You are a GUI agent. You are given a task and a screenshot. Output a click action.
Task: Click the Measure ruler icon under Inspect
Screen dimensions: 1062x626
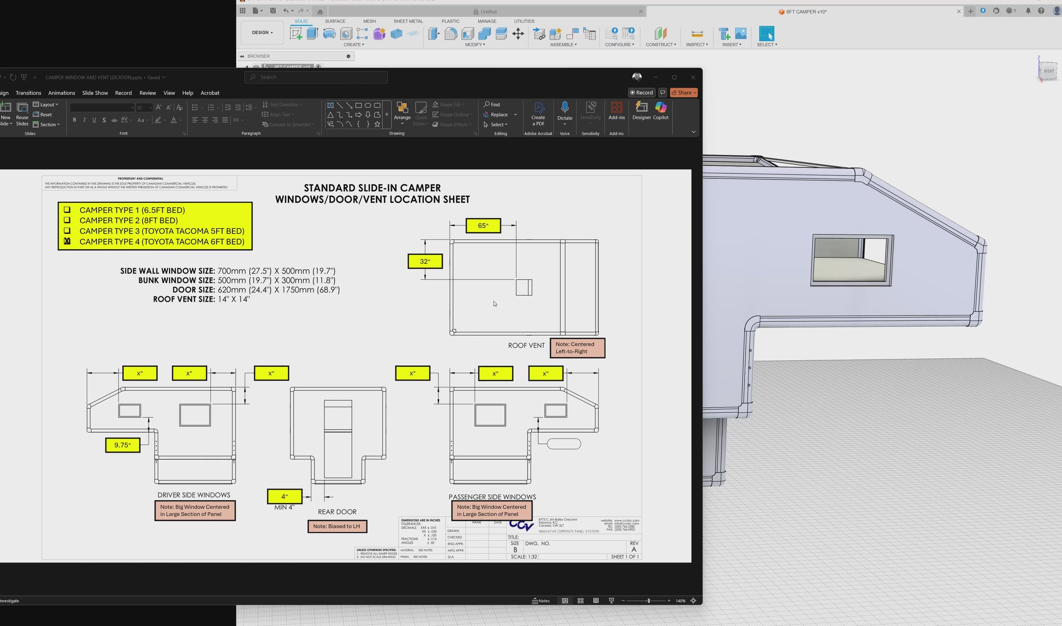(697, 34)
